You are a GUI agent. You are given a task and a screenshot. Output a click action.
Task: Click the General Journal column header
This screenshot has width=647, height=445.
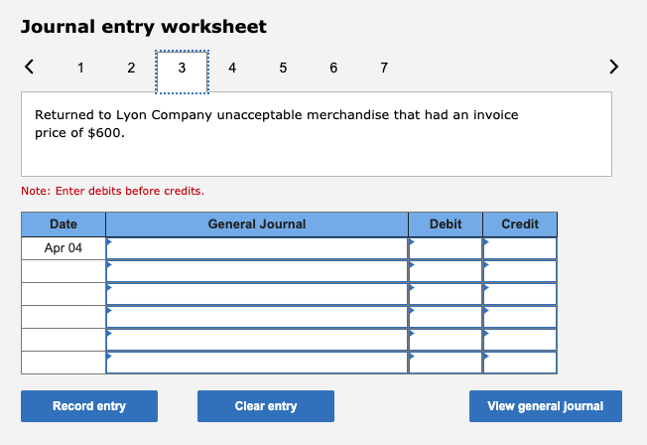[x=257, y=224]
